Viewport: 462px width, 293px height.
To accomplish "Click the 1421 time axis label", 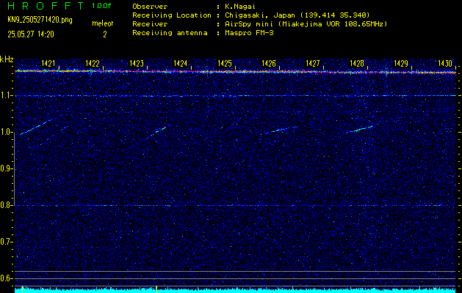I will pos(48,63).
